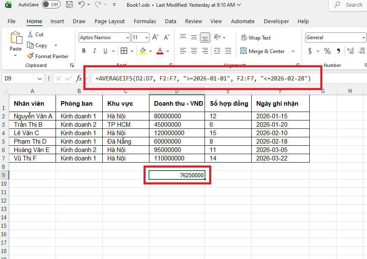
Task: Open the Data ribbon tab
Action: click(170, 21)
